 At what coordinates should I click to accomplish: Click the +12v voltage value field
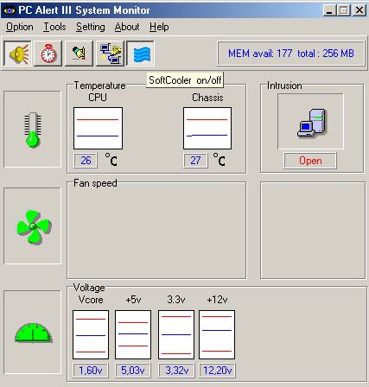coord(217,371)
